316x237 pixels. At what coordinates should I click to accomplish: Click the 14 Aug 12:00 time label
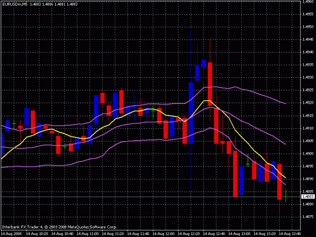[x=163, y=234]
